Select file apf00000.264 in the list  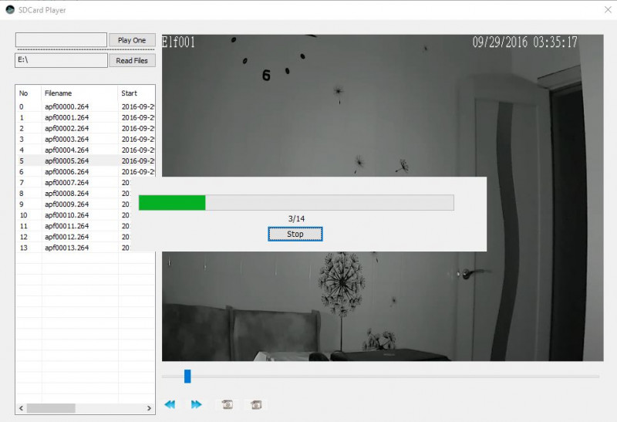(x=66, y=107)
